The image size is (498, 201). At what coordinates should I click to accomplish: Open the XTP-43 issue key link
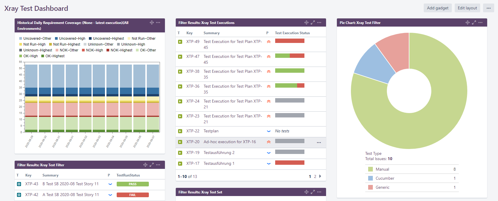32,184
